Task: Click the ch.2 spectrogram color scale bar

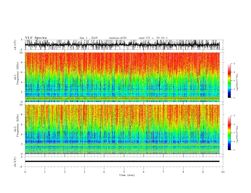Action: tap(229, 133)
